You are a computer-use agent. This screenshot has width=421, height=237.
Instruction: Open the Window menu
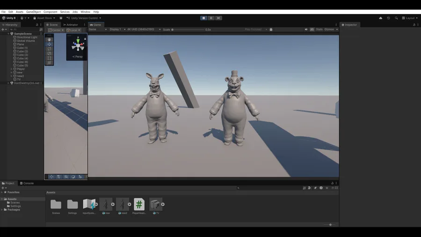tap(86, 12)
